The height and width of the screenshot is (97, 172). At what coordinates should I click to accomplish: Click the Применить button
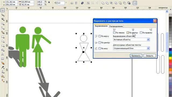click(x=136, y=56)
